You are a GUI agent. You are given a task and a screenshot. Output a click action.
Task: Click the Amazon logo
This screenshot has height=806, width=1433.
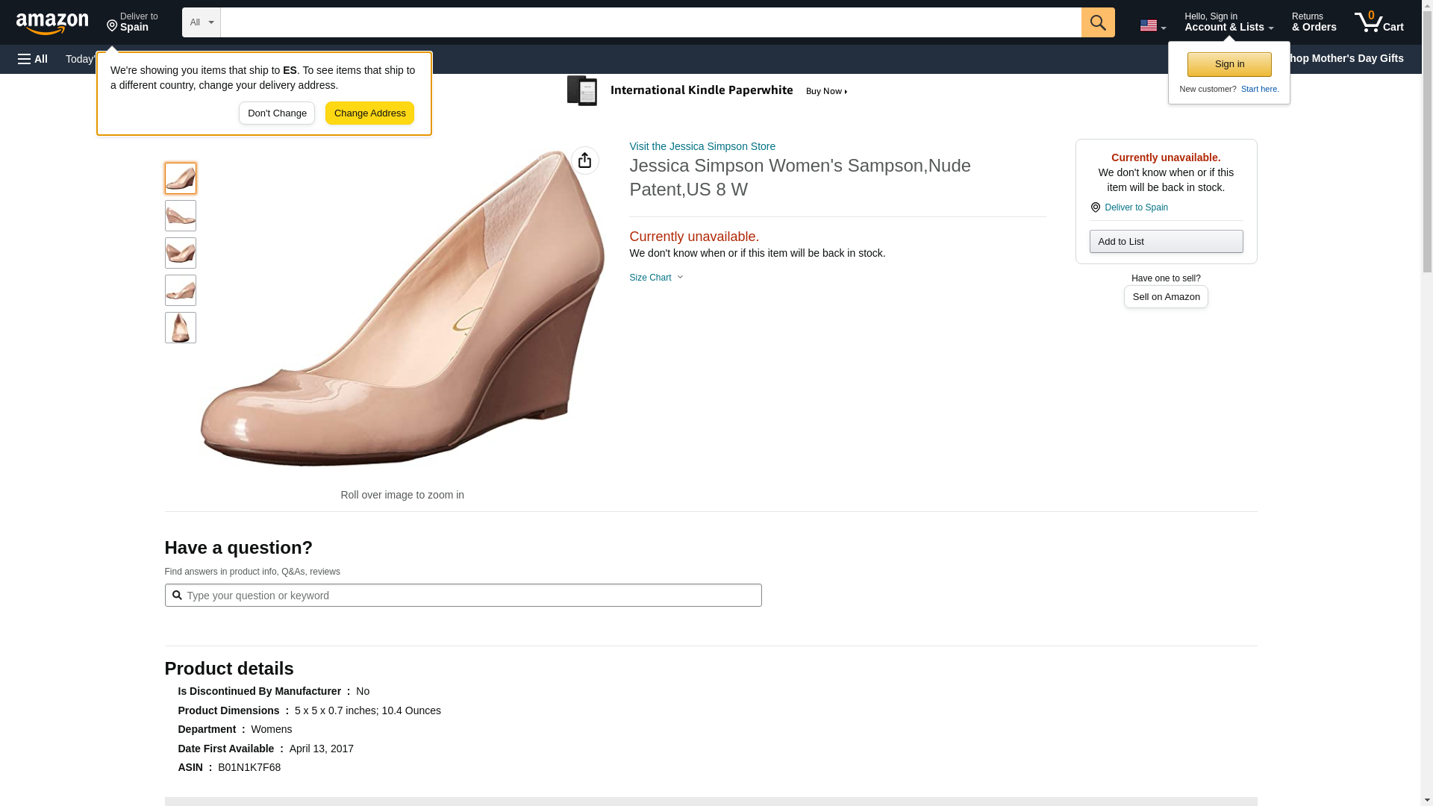(52, 23)
